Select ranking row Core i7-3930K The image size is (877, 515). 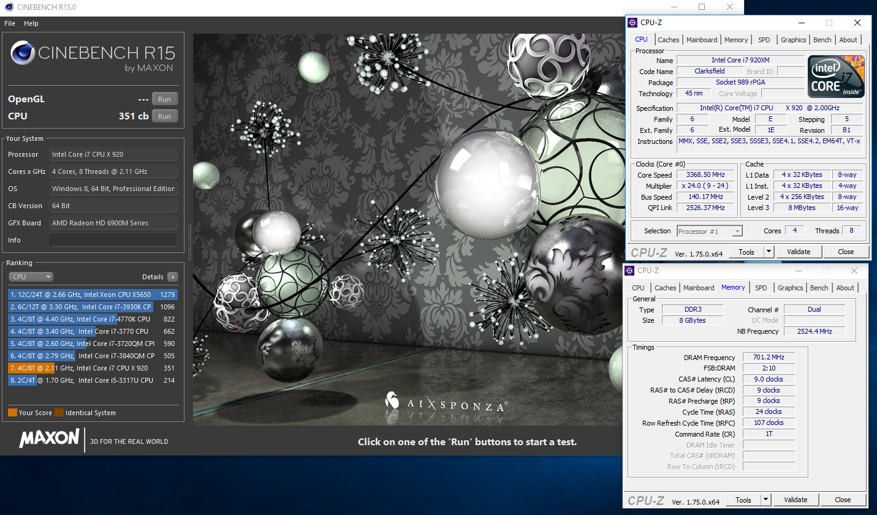pyautogui.click(x=93, y=307)
